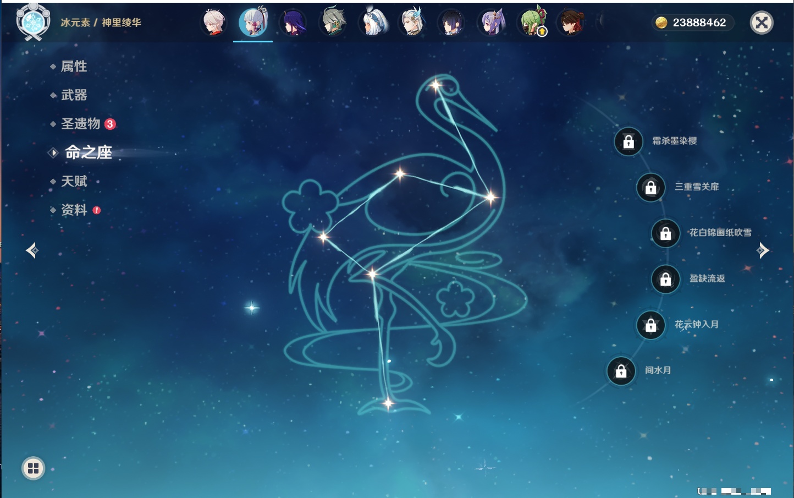
Task: Select the gray-green haired character portrait
Action: pyautogui.click(x=333, y=23)
